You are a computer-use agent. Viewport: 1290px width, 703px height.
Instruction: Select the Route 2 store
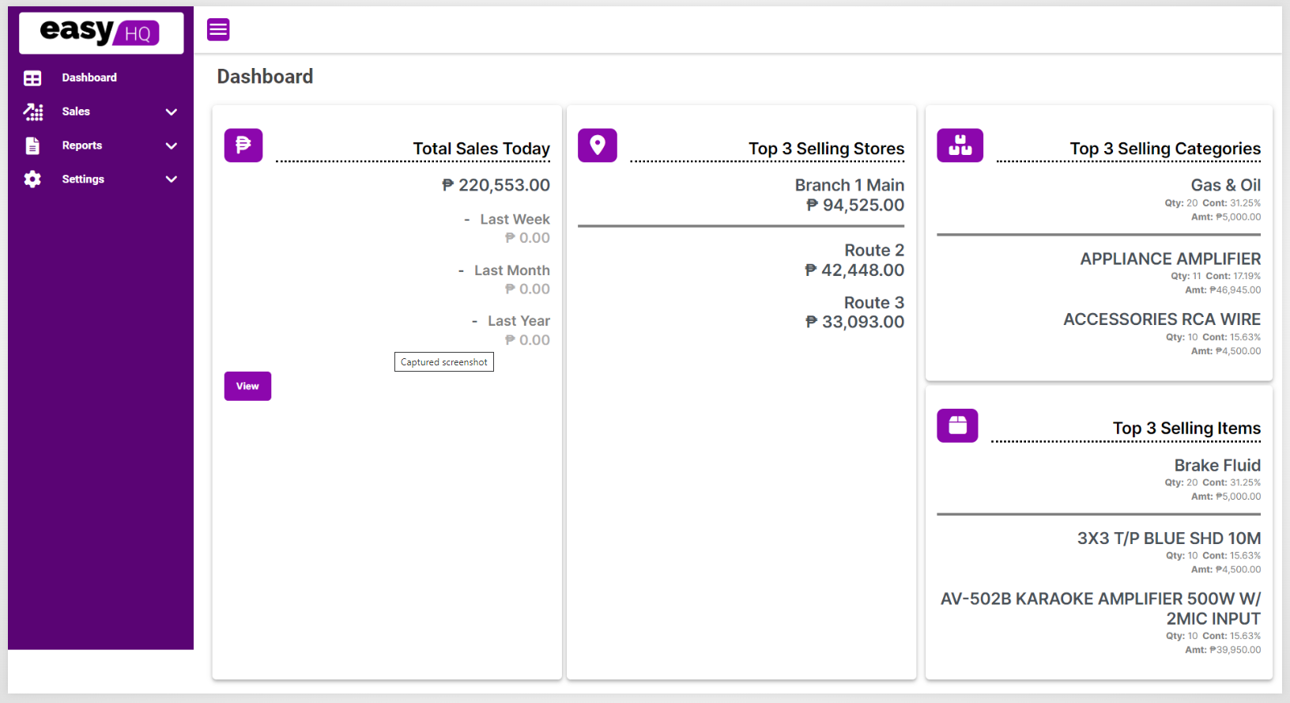[874, 250]
